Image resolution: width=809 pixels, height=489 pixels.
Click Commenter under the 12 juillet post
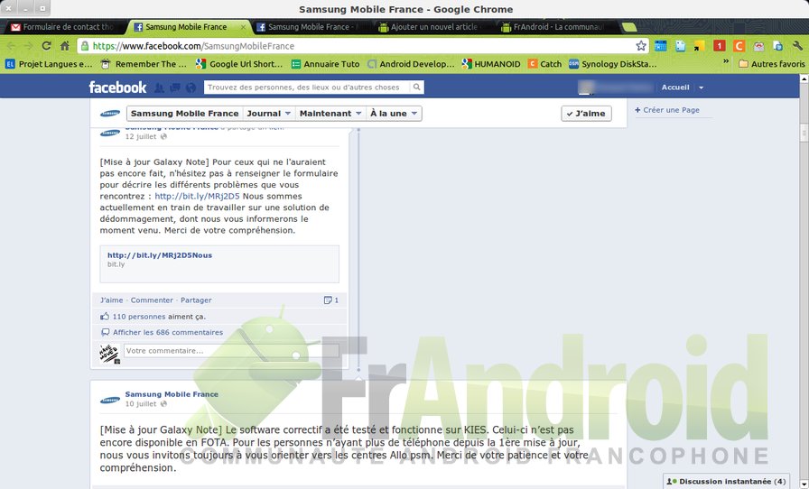[x=152, y=300]
